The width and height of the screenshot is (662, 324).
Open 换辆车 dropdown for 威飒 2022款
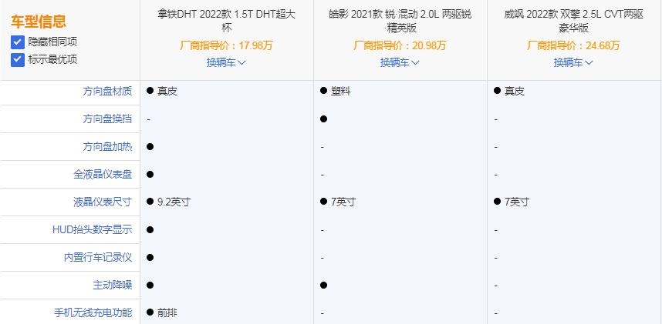573,62
